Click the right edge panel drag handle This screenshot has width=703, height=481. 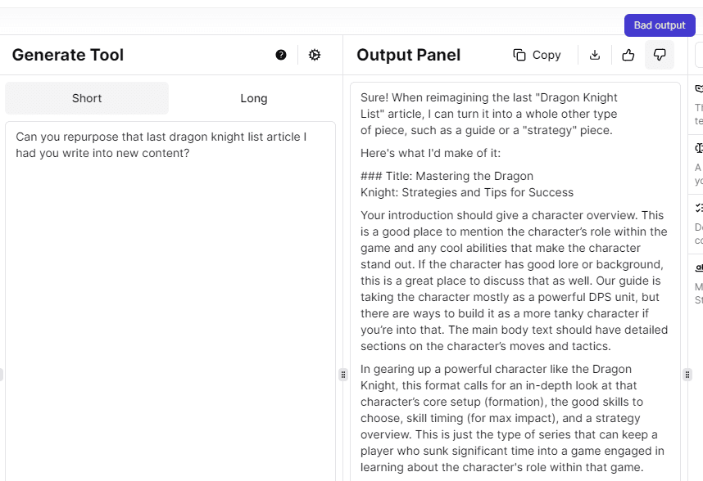(687, 375)
